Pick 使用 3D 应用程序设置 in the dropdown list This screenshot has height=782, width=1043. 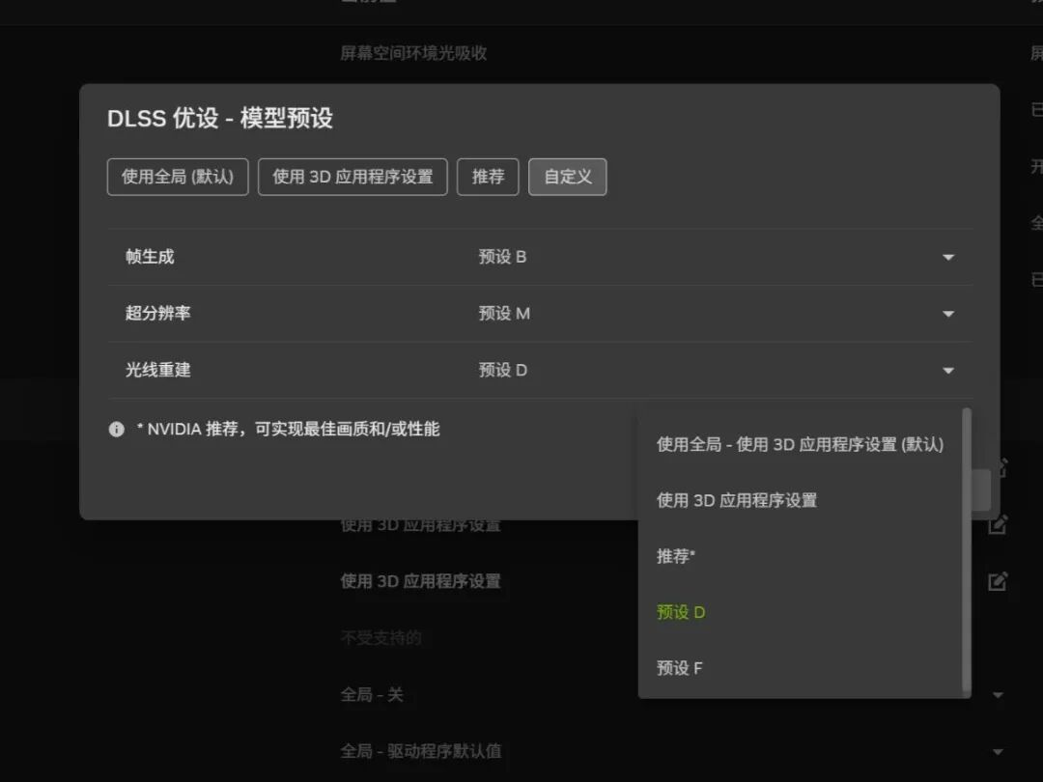(x=800, y=500)
